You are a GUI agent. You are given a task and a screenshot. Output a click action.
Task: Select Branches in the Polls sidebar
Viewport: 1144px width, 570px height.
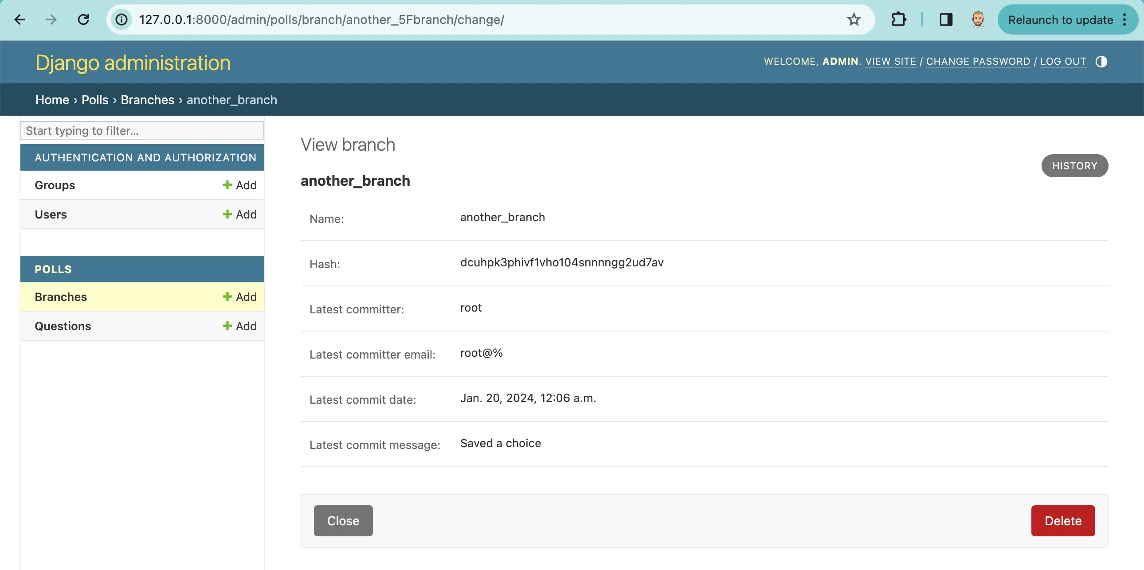[x=61, y=297]
